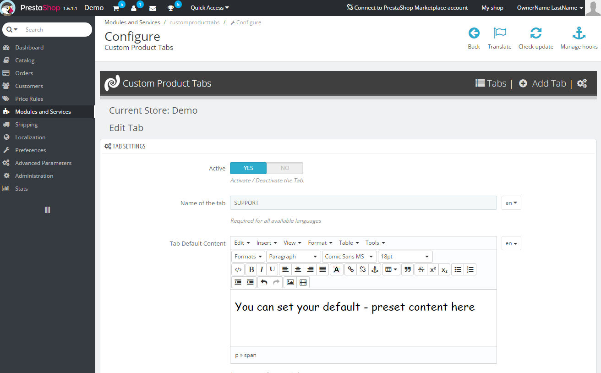Remove link with the unlink icon
The height and width of the screenshot is (373, 601).
pos(362,269)
